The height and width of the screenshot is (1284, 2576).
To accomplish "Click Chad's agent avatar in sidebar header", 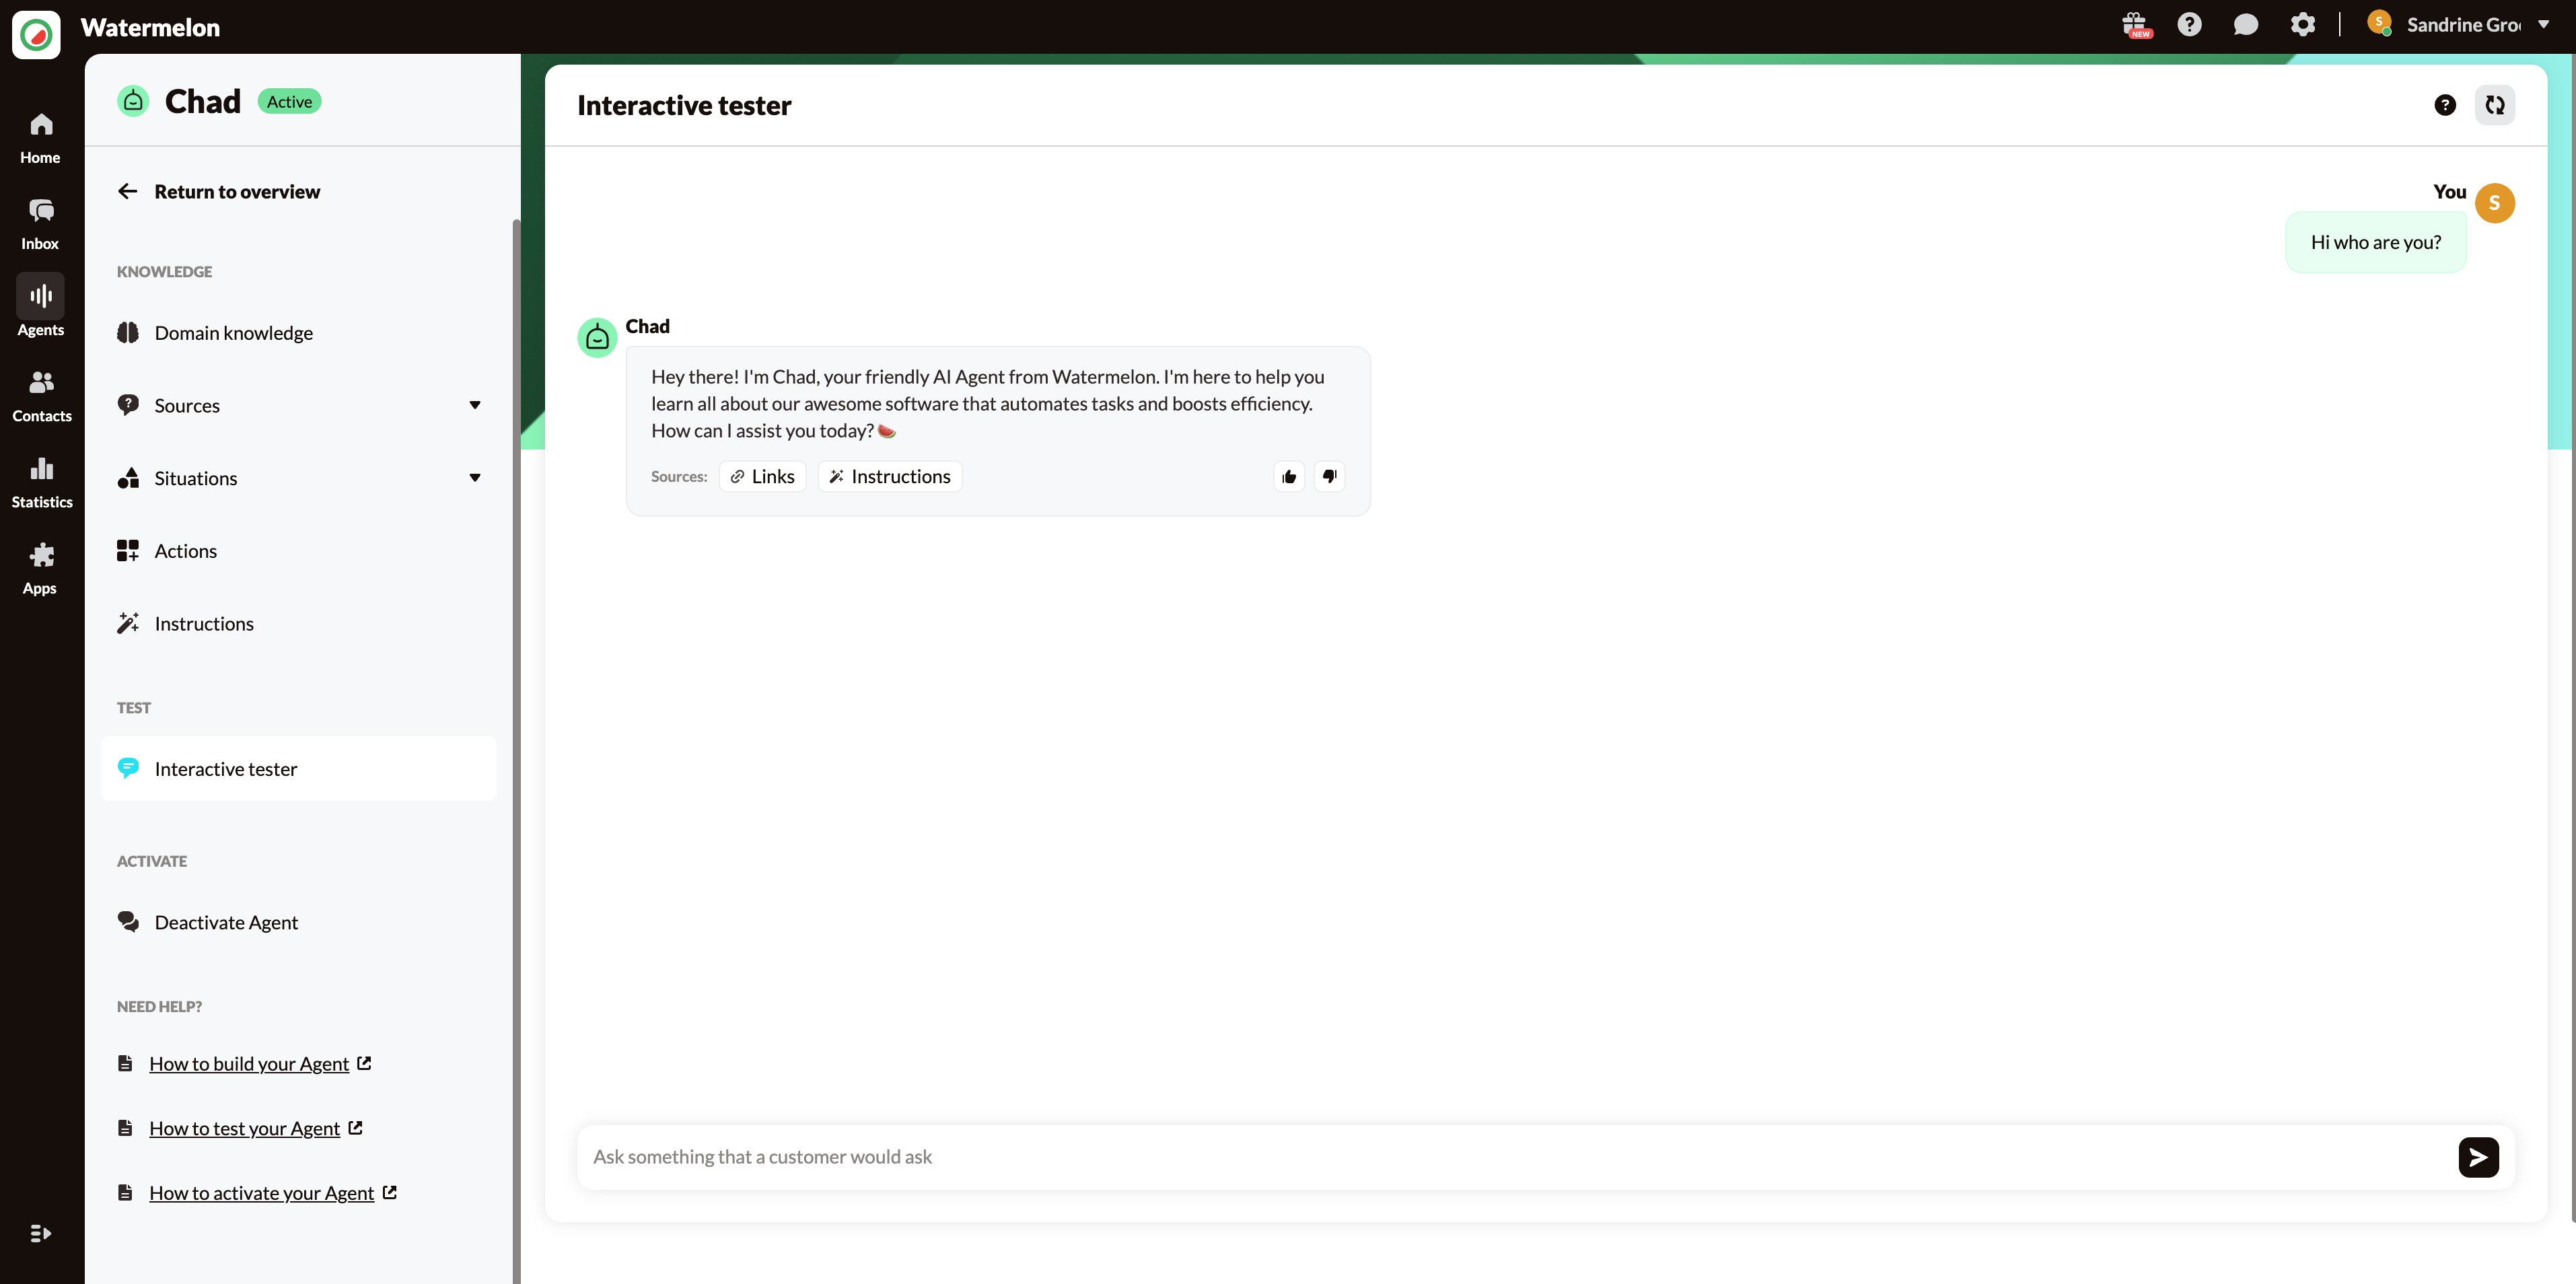I will [x=133, y=101].
